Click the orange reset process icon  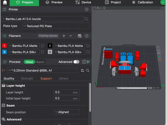click(x=3, y=71)
